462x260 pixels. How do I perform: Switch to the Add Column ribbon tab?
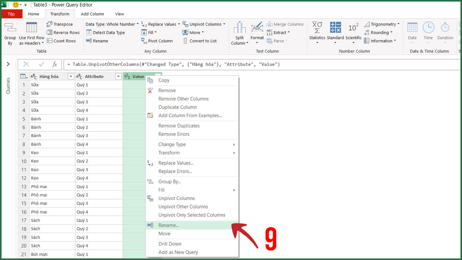[92, 13]
